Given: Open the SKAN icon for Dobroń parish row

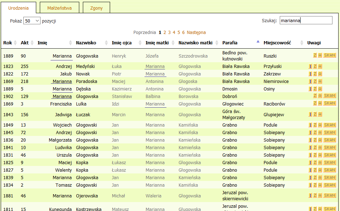Looking at the screenshot, I should click(330, 96).
